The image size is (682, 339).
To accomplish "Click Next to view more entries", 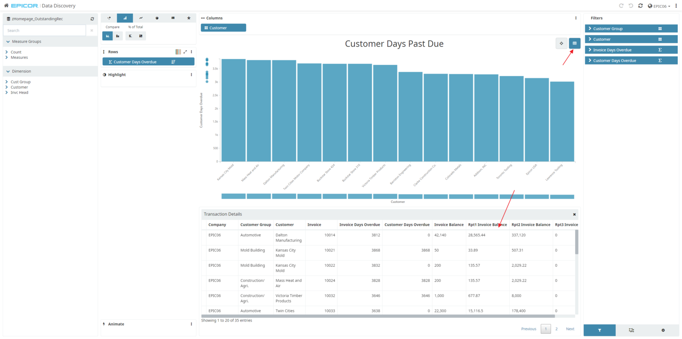I will point(570,329).
